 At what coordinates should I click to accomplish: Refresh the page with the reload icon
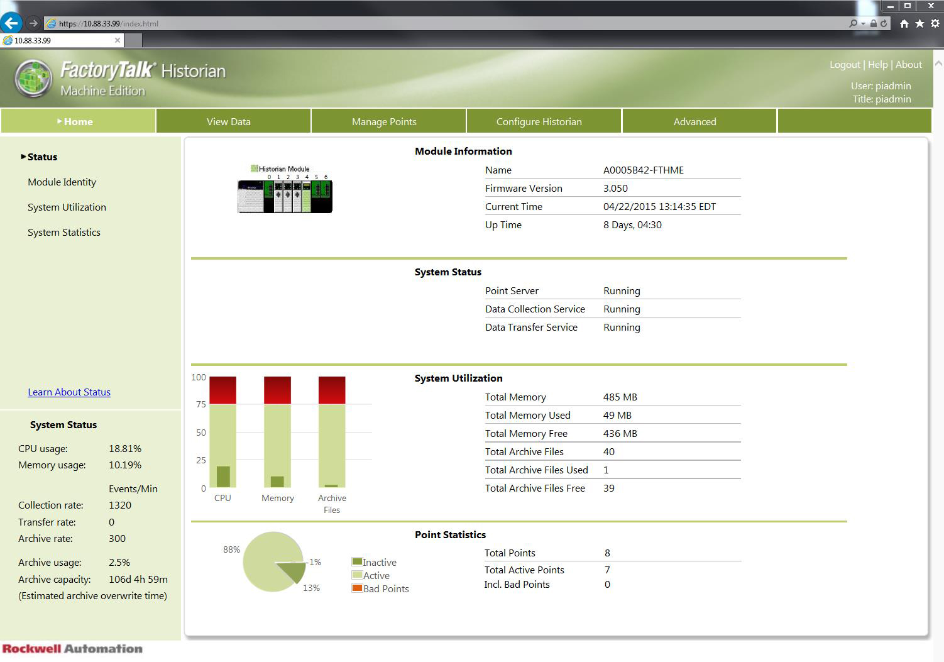[884, 23]
